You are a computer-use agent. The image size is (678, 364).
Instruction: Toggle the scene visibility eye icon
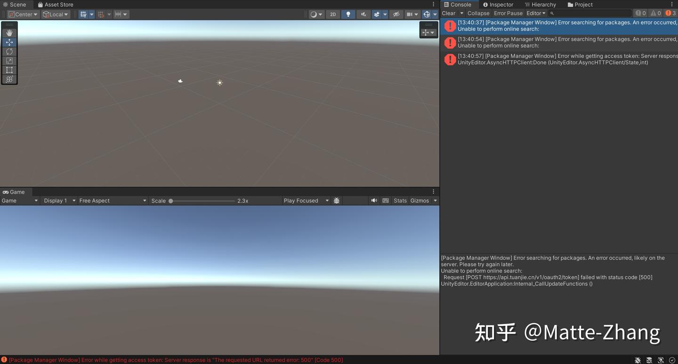click(x=397, y=14)
